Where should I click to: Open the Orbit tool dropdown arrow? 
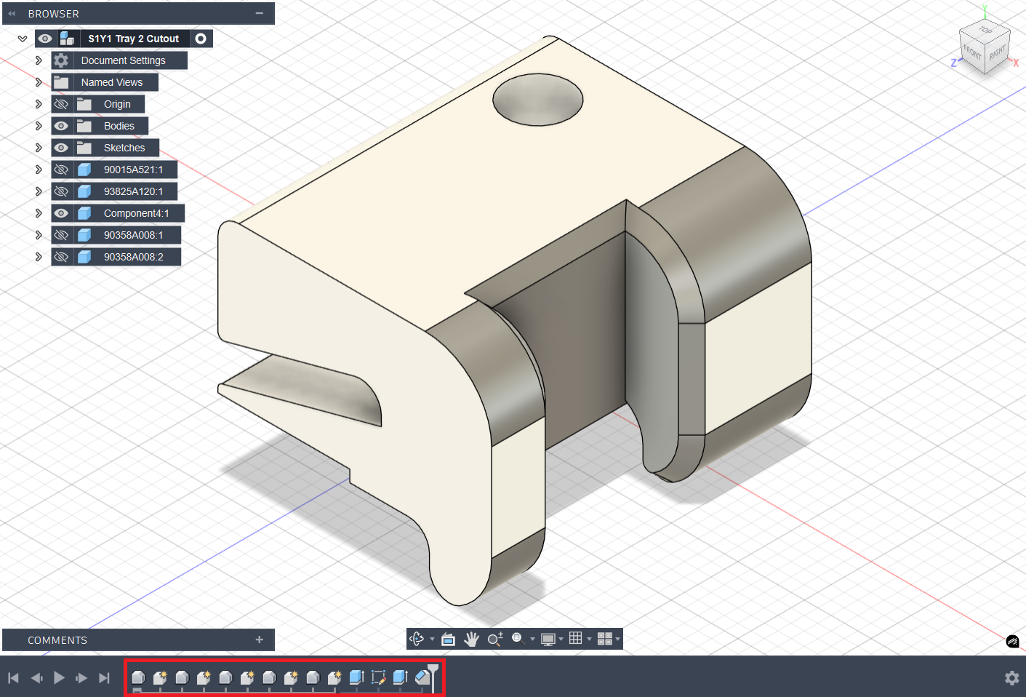coord(432,640)
